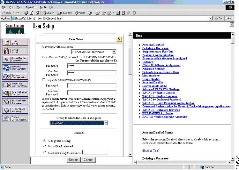This screenshot has width=239, height=170.
Task: Open the Tools menu
Action: pos(43,7)
